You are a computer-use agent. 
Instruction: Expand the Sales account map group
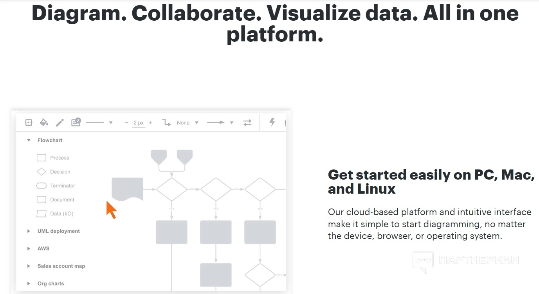29,266
